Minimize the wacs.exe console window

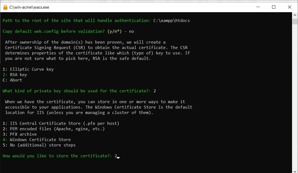point(258,7)
